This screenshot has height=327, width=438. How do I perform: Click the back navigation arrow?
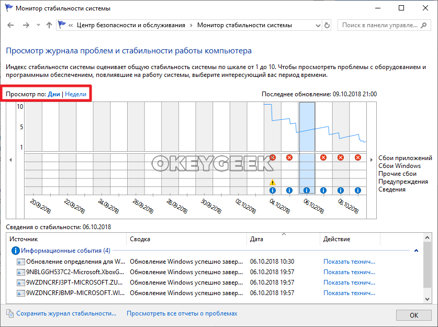click(12, 25)
